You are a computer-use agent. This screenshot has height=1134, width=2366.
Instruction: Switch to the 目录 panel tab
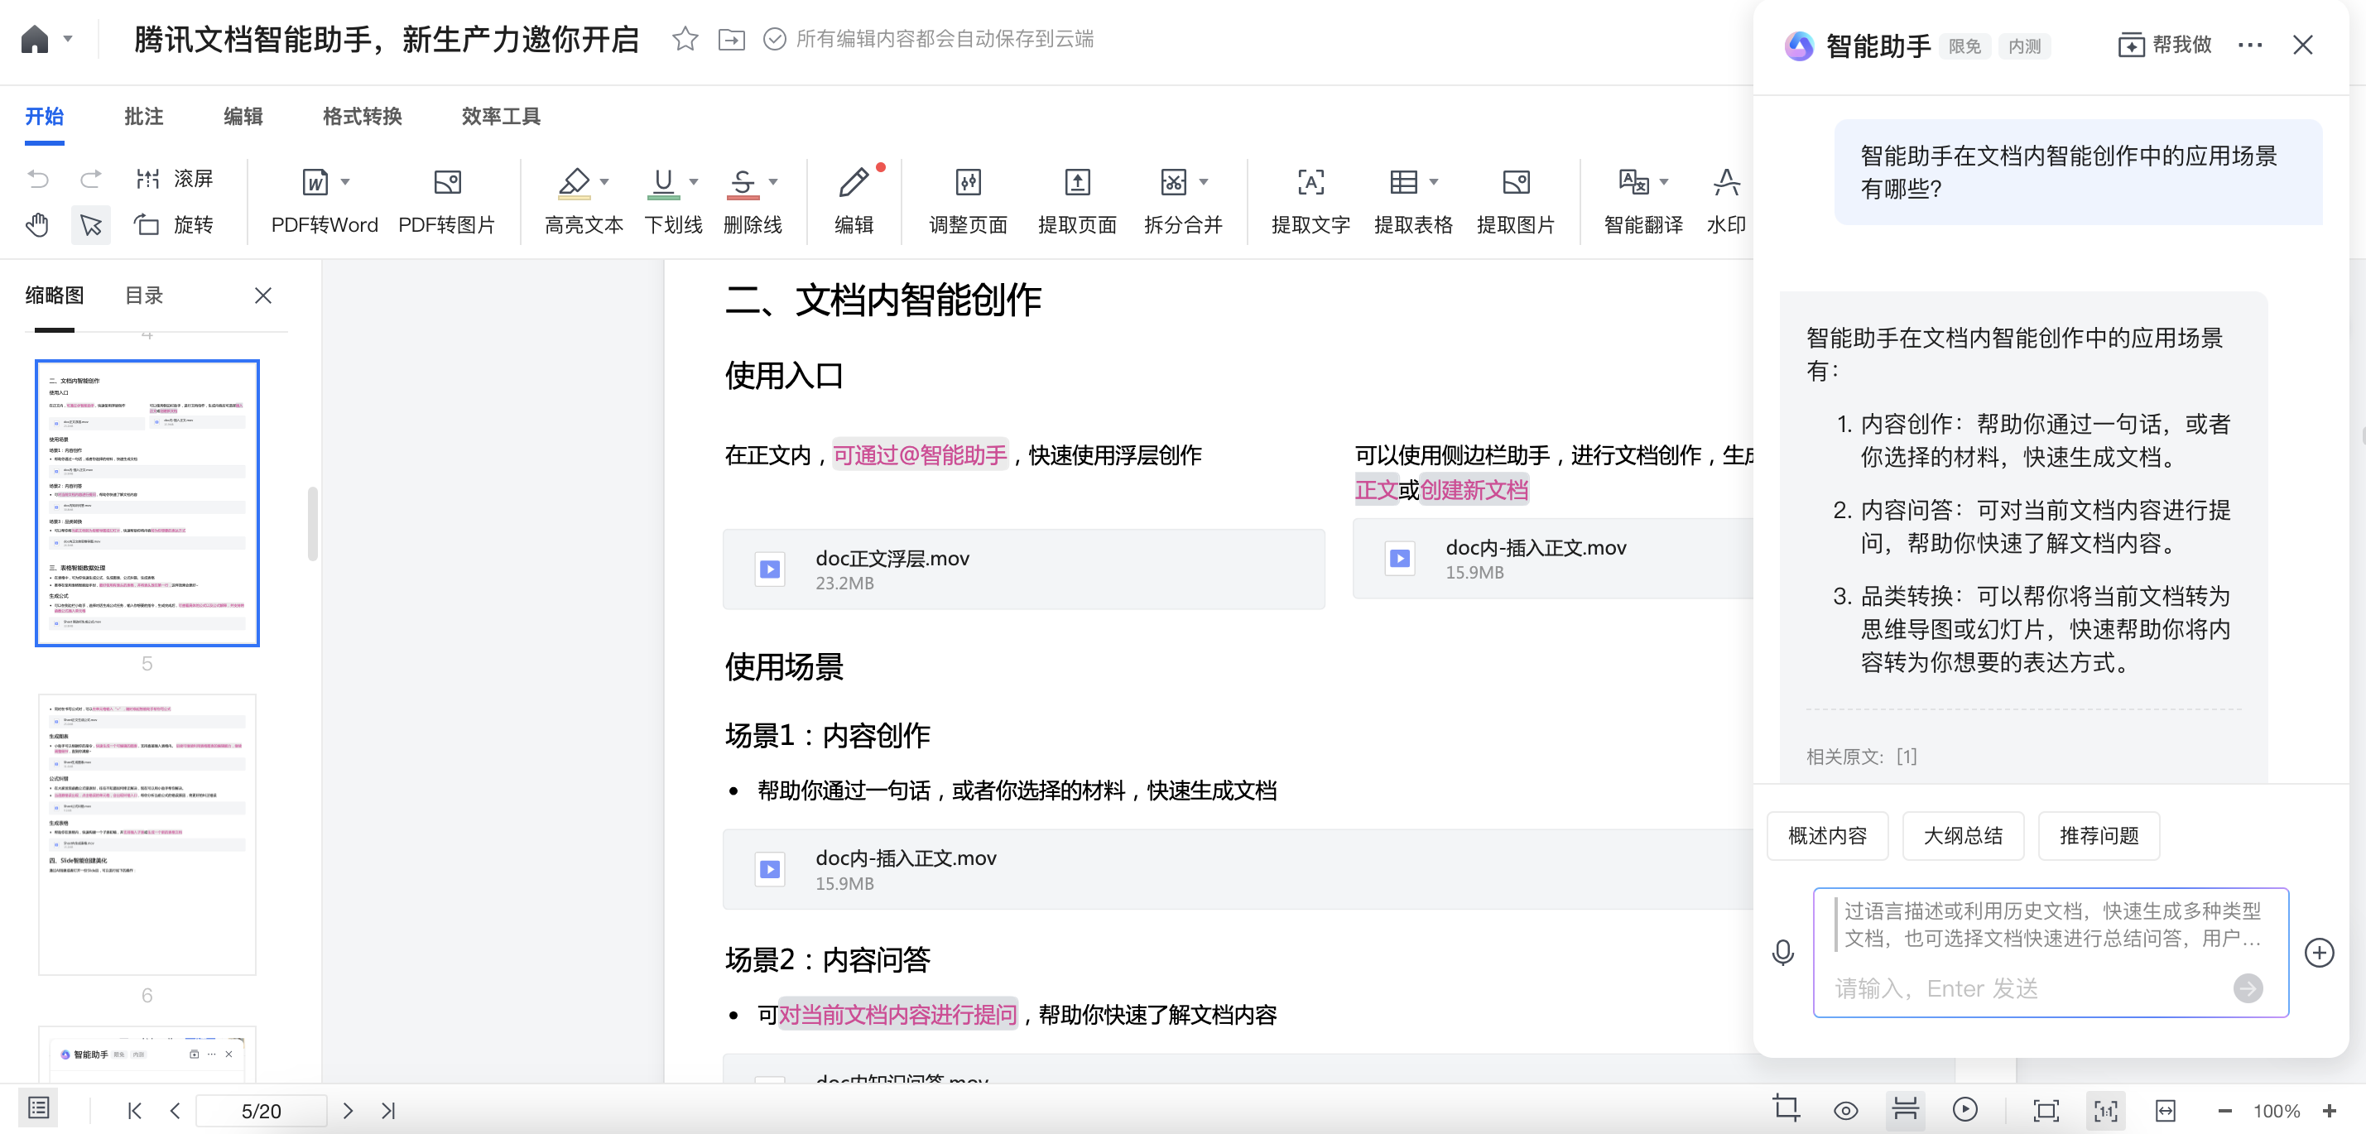[143, 296]
